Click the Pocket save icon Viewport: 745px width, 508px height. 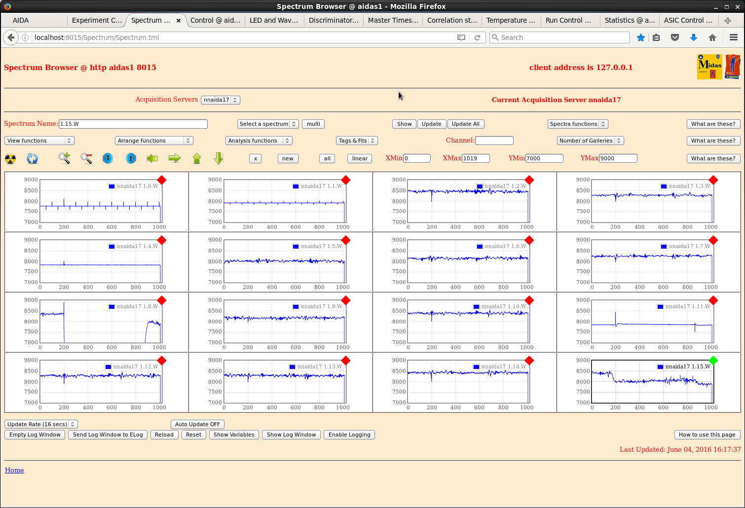pyautogui.click(x=675, y=37)
